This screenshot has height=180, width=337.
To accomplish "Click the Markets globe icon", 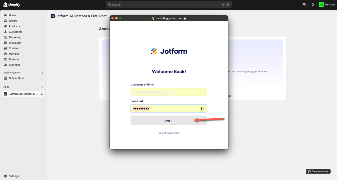I will coord(5,54).
